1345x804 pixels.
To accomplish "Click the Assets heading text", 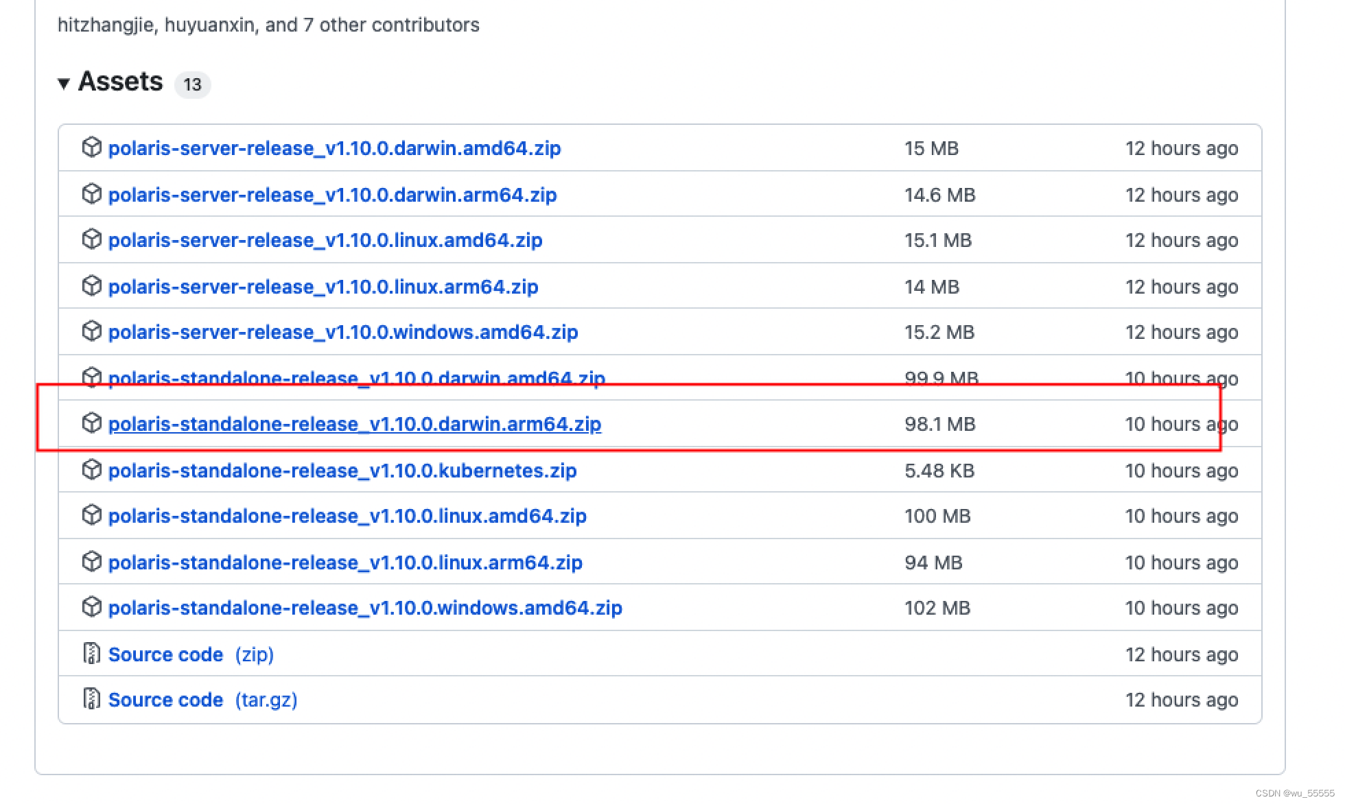I will (121, 82).
